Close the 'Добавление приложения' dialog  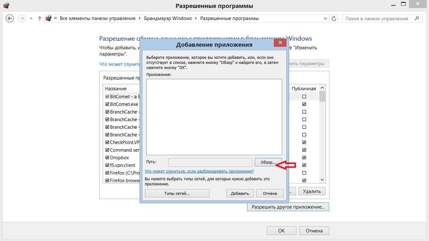pyautogui.click(x=280, y=42)
